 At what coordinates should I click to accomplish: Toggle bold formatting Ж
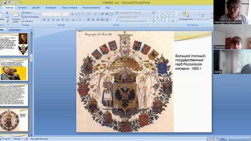coord(44,20)
